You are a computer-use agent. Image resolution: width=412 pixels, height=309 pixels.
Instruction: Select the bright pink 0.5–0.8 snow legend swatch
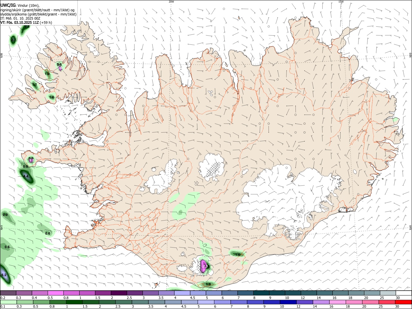(56, 293)
